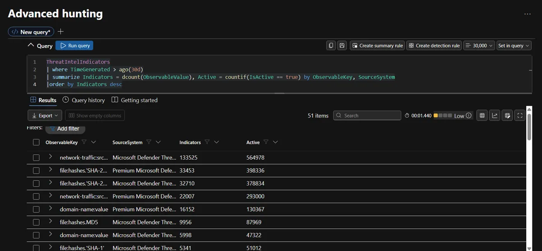Open SourceSystem column sort chevron
The height and width of the screenshot is (251, 542).
click(x=158, y=142)
